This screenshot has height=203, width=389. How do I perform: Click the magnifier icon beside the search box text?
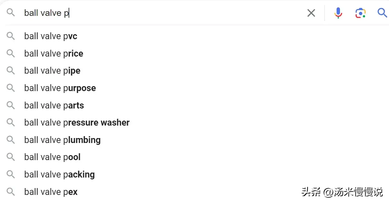11,13
